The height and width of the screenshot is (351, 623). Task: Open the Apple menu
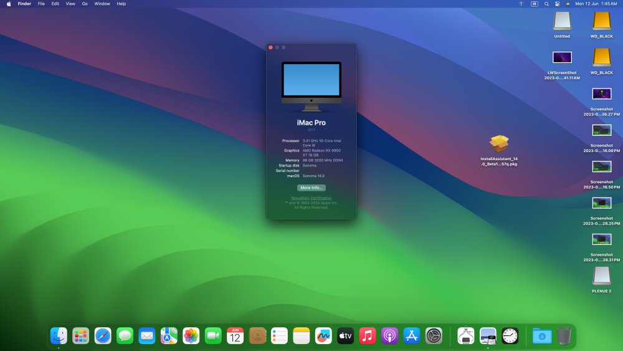(9, 4)
